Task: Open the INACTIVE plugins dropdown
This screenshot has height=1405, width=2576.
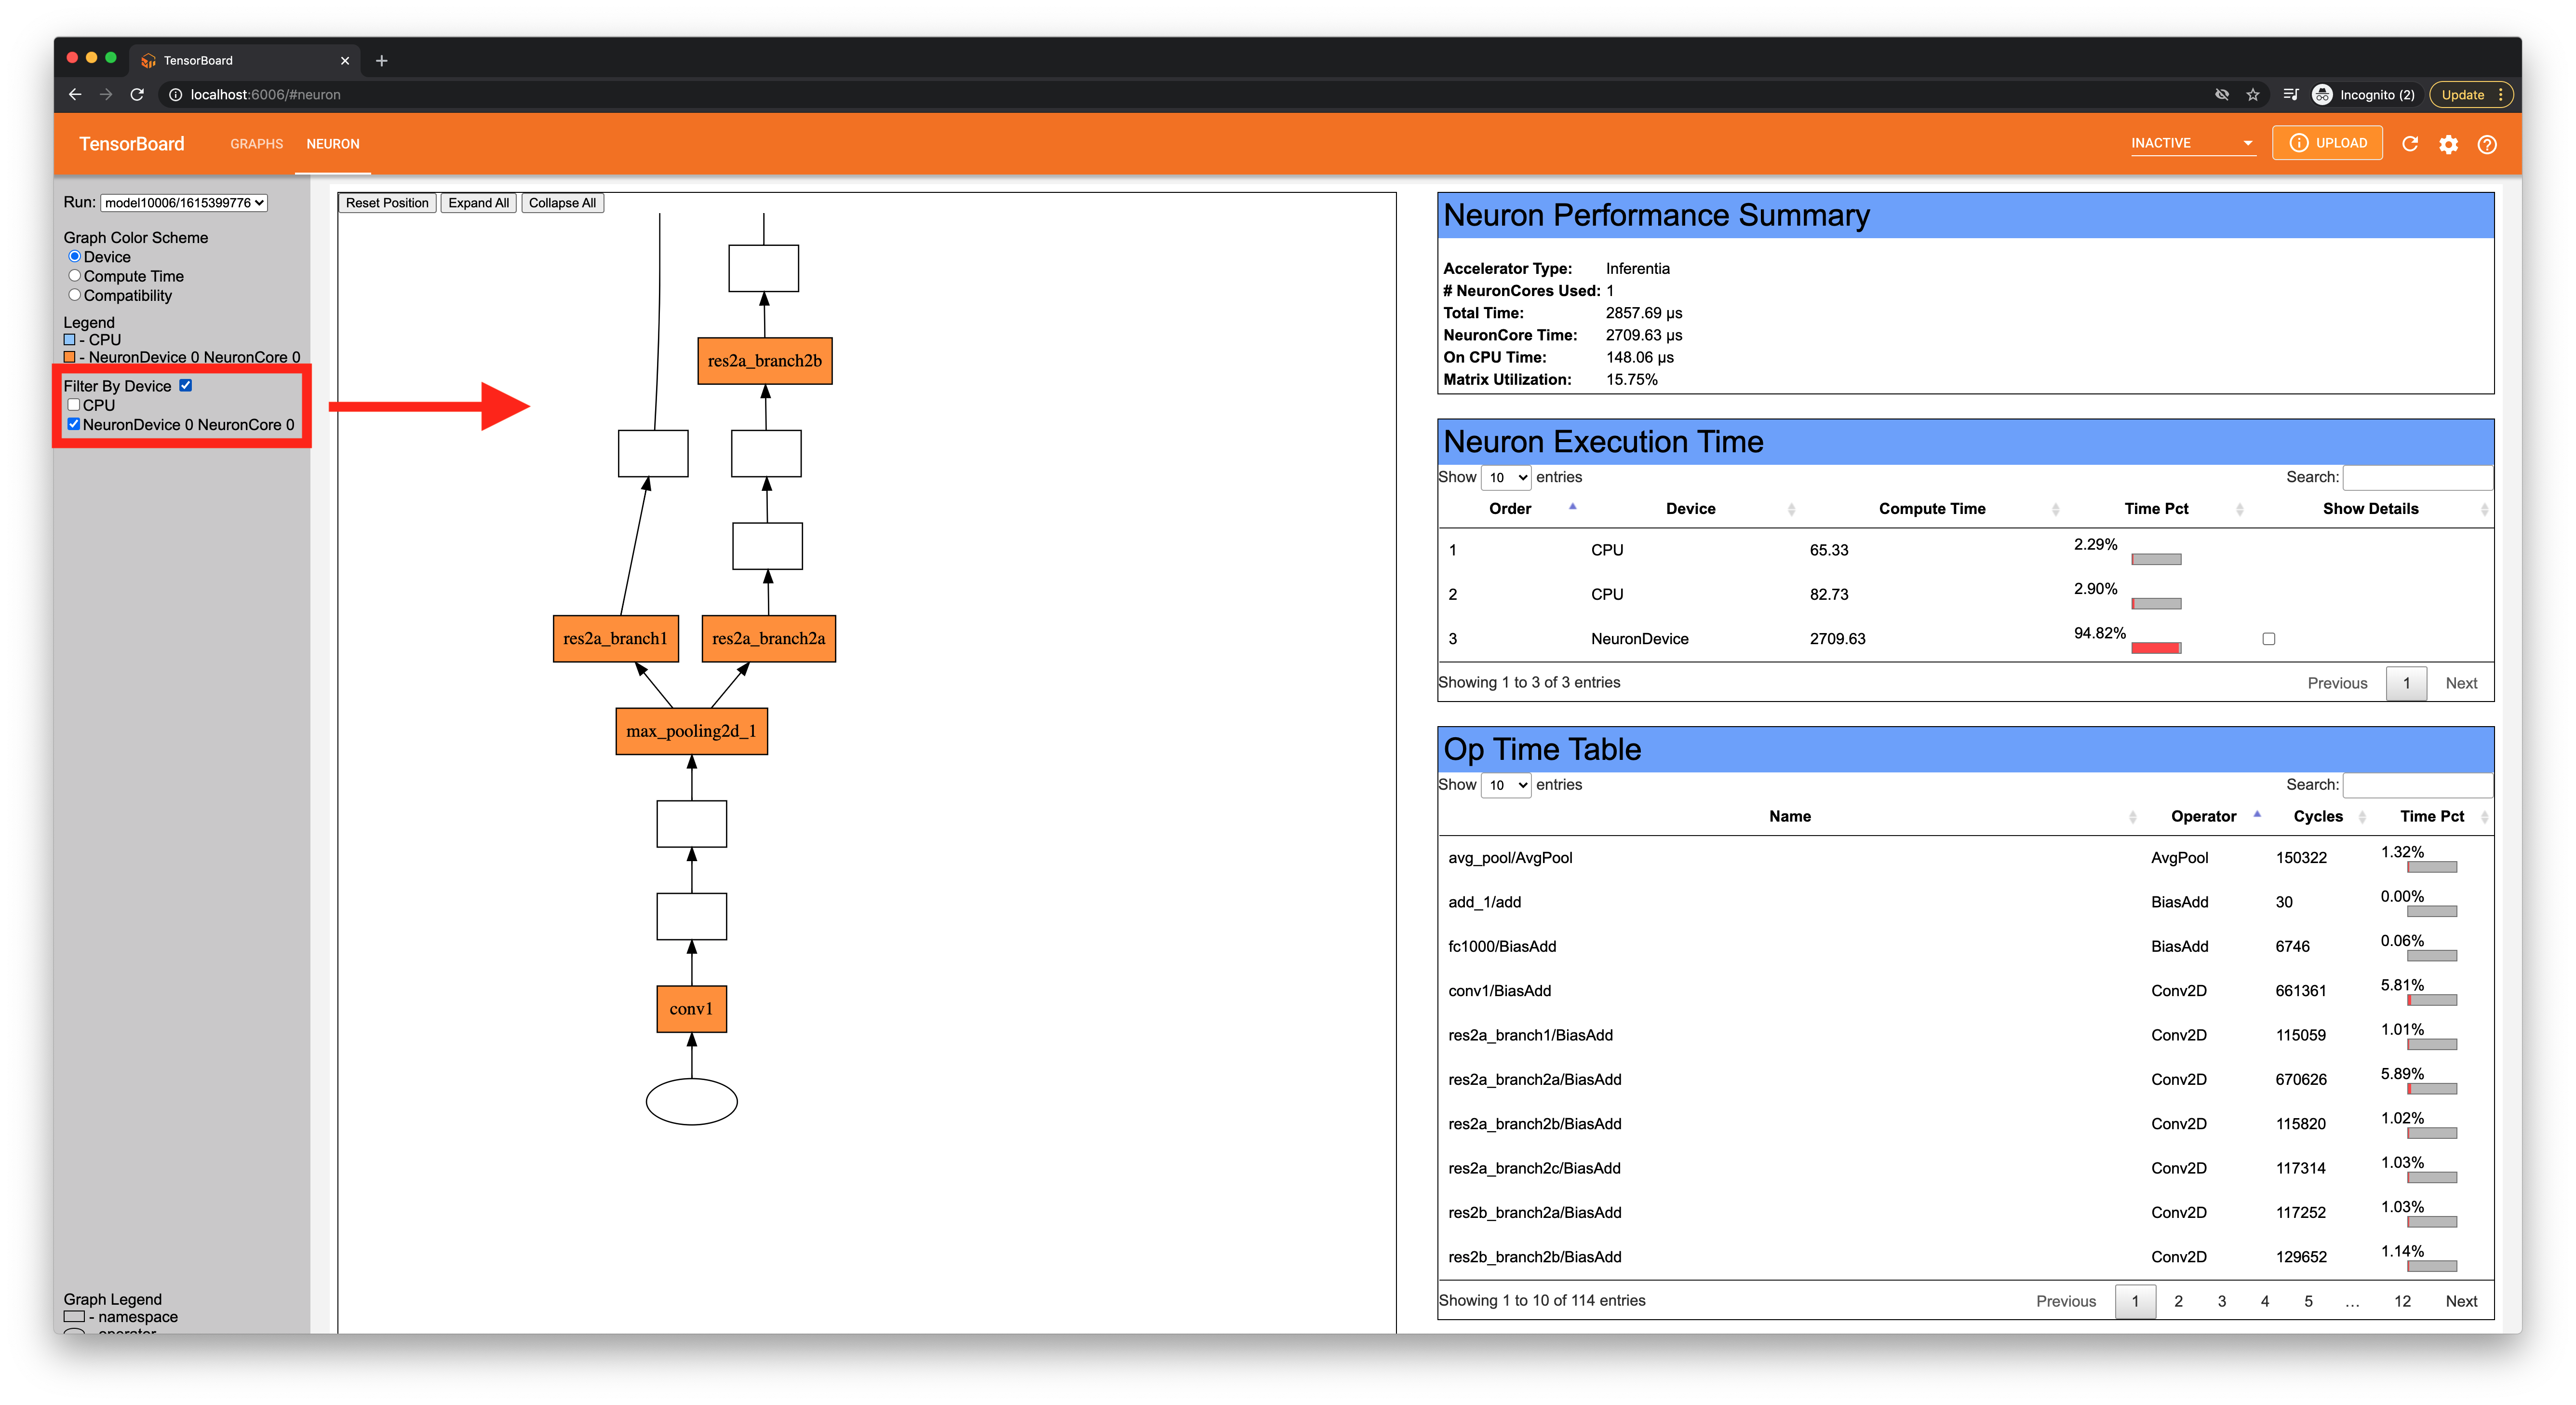Action: [2192, 144]
